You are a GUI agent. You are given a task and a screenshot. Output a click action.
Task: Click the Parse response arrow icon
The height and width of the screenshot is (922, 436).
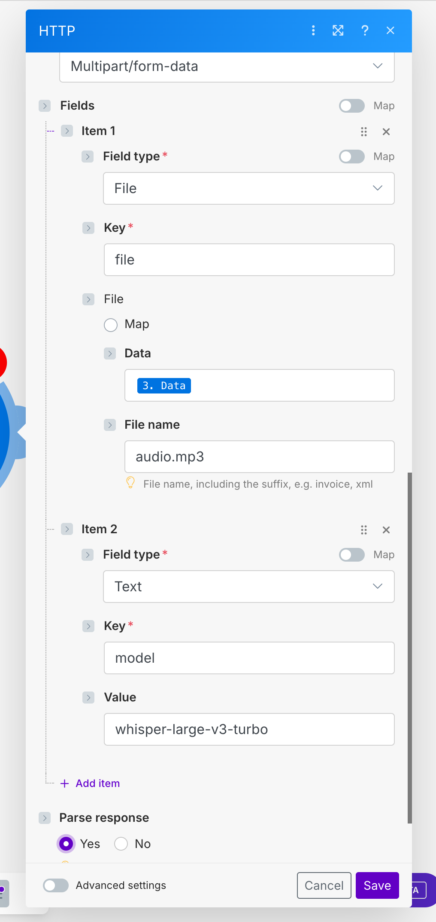(x=45, y=818)
